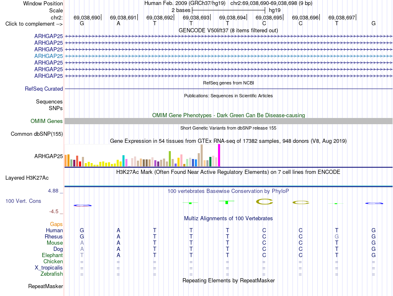
Task: Click the Rhesus species label
Action: click(54, 236)
